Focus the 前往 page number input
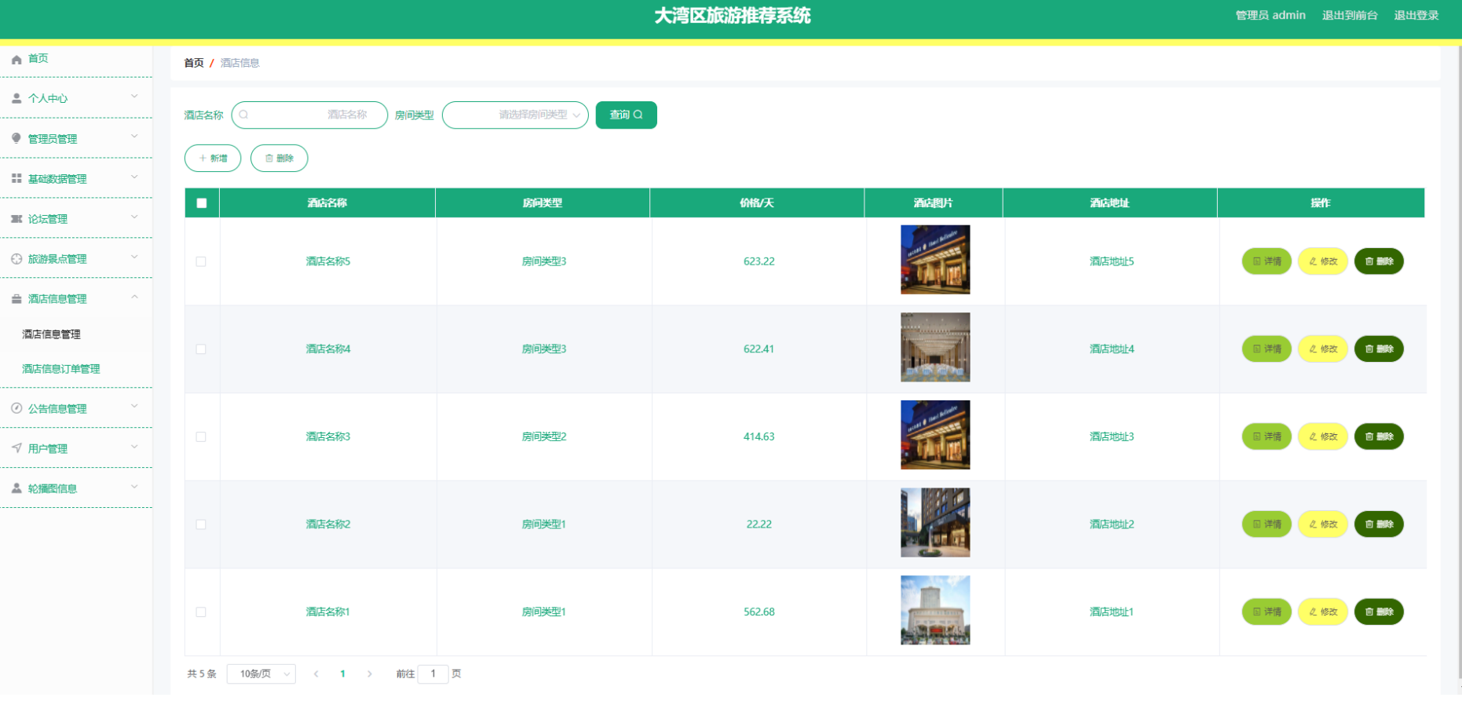The height and width of the screenshot is (701, 1462). click(433, 674)
